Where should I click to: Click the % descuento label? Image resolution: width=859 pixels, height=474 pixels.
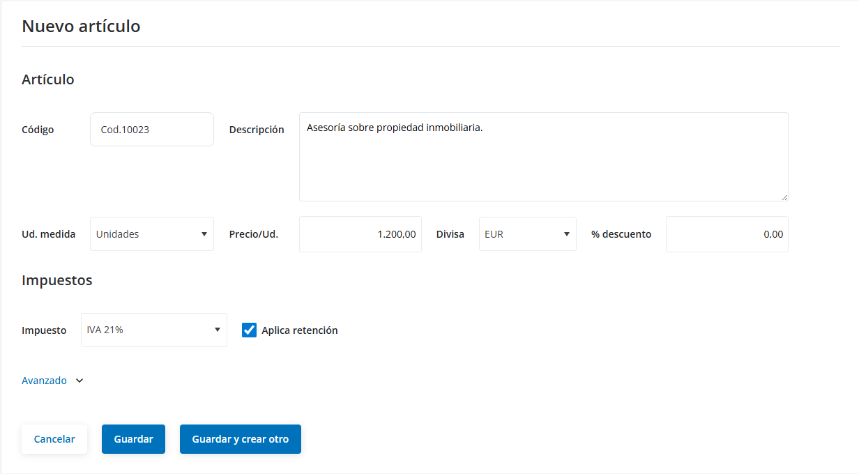tap(621, 234)
